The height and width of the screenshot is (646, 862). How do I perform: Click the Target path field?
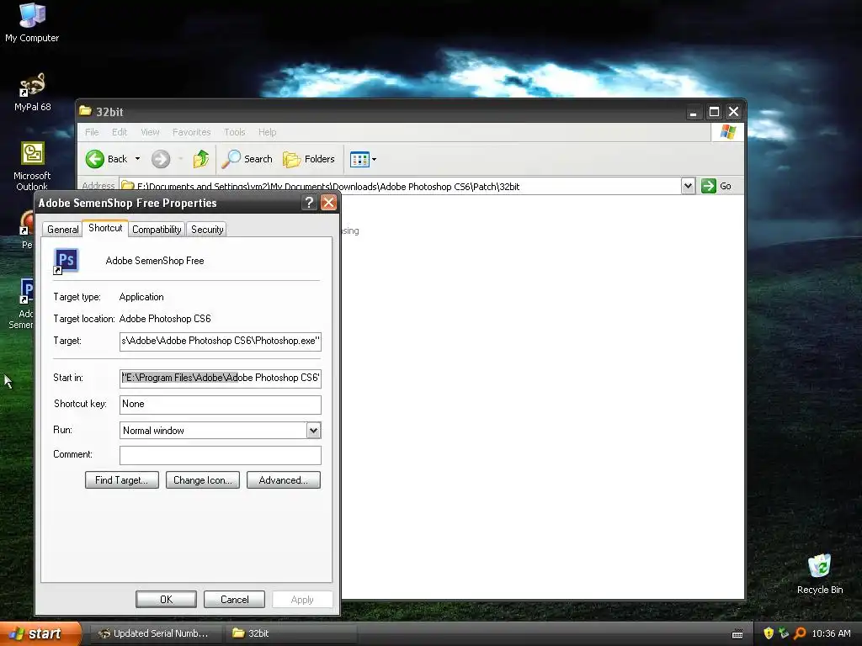(221, 342)
